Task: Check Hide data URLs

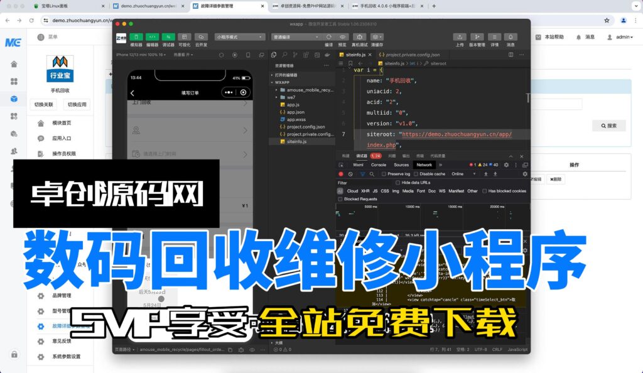Action: [397, 183]
